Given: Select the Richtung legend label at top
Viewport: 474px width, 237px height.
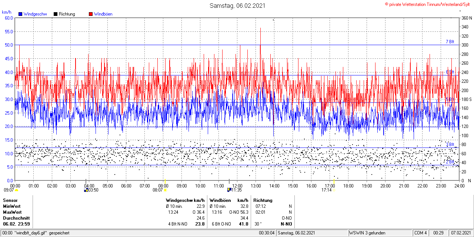Looking at the screenshot, I should pyautogui.click(x=67, y=14).
